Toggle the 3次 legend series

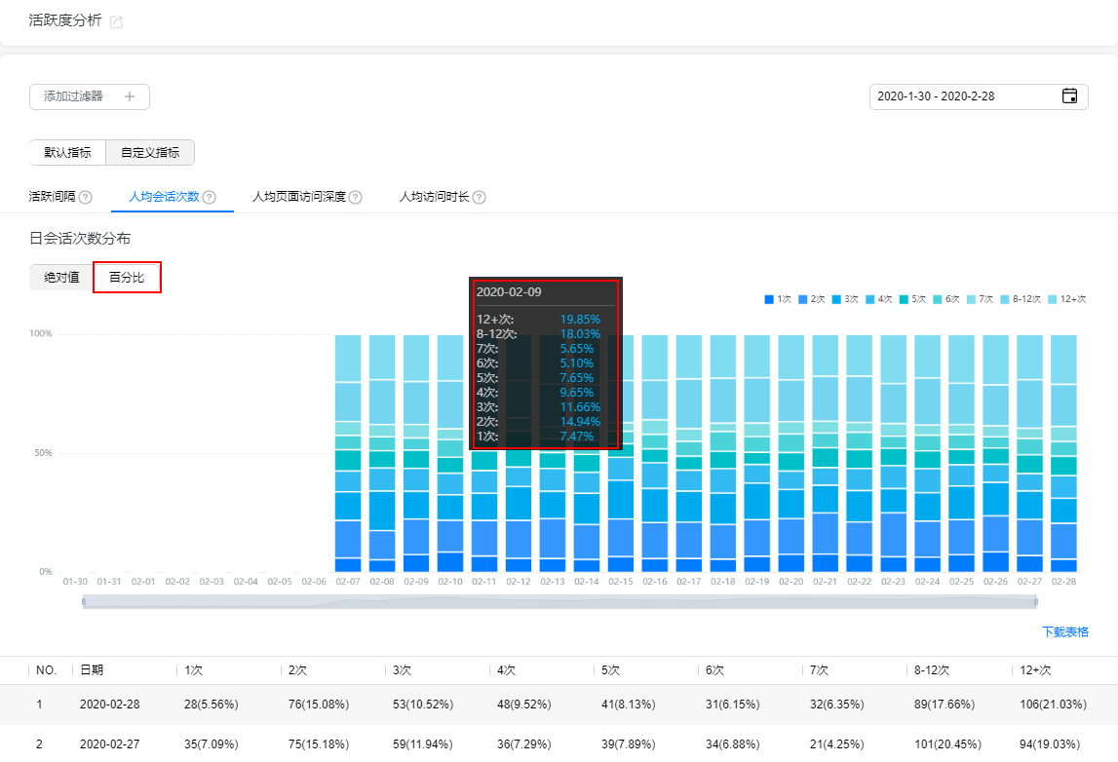(x=845, y=299)
